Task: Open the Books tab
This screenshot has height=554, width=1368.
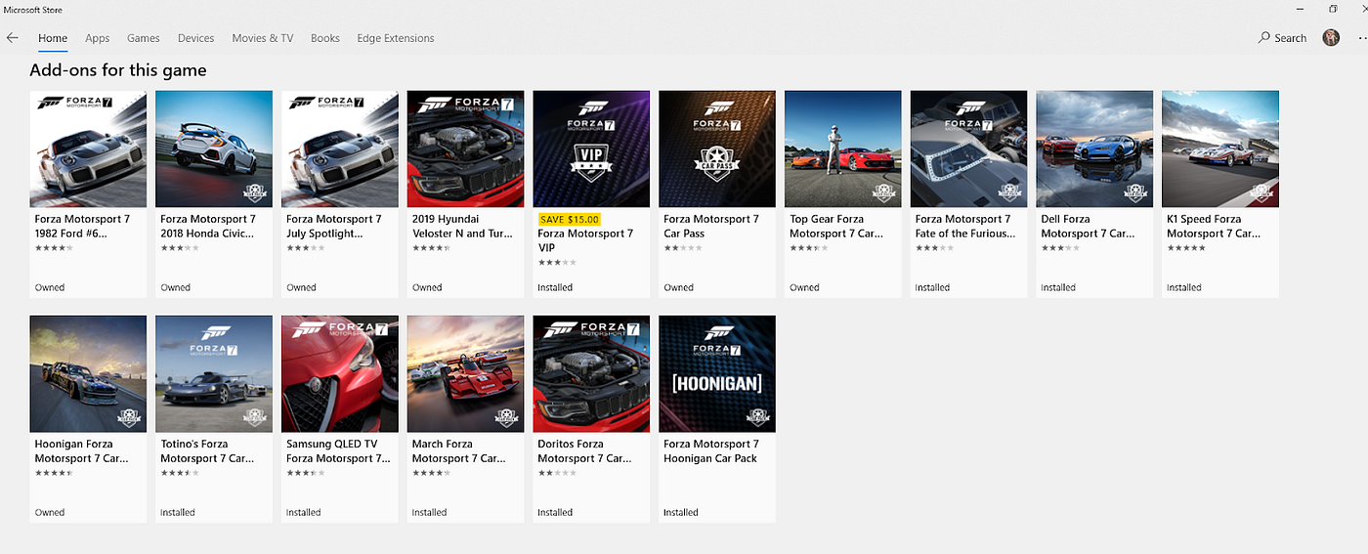Action: [x=325, y=38]
